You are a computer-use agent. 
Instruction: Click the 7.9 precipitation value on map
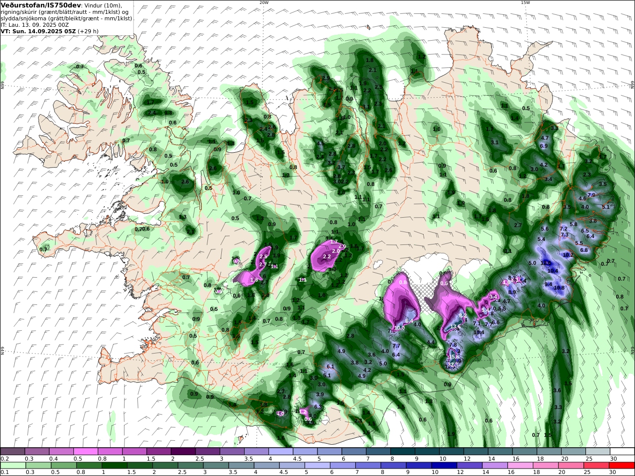pyautogui.click(x=591, y=195)
